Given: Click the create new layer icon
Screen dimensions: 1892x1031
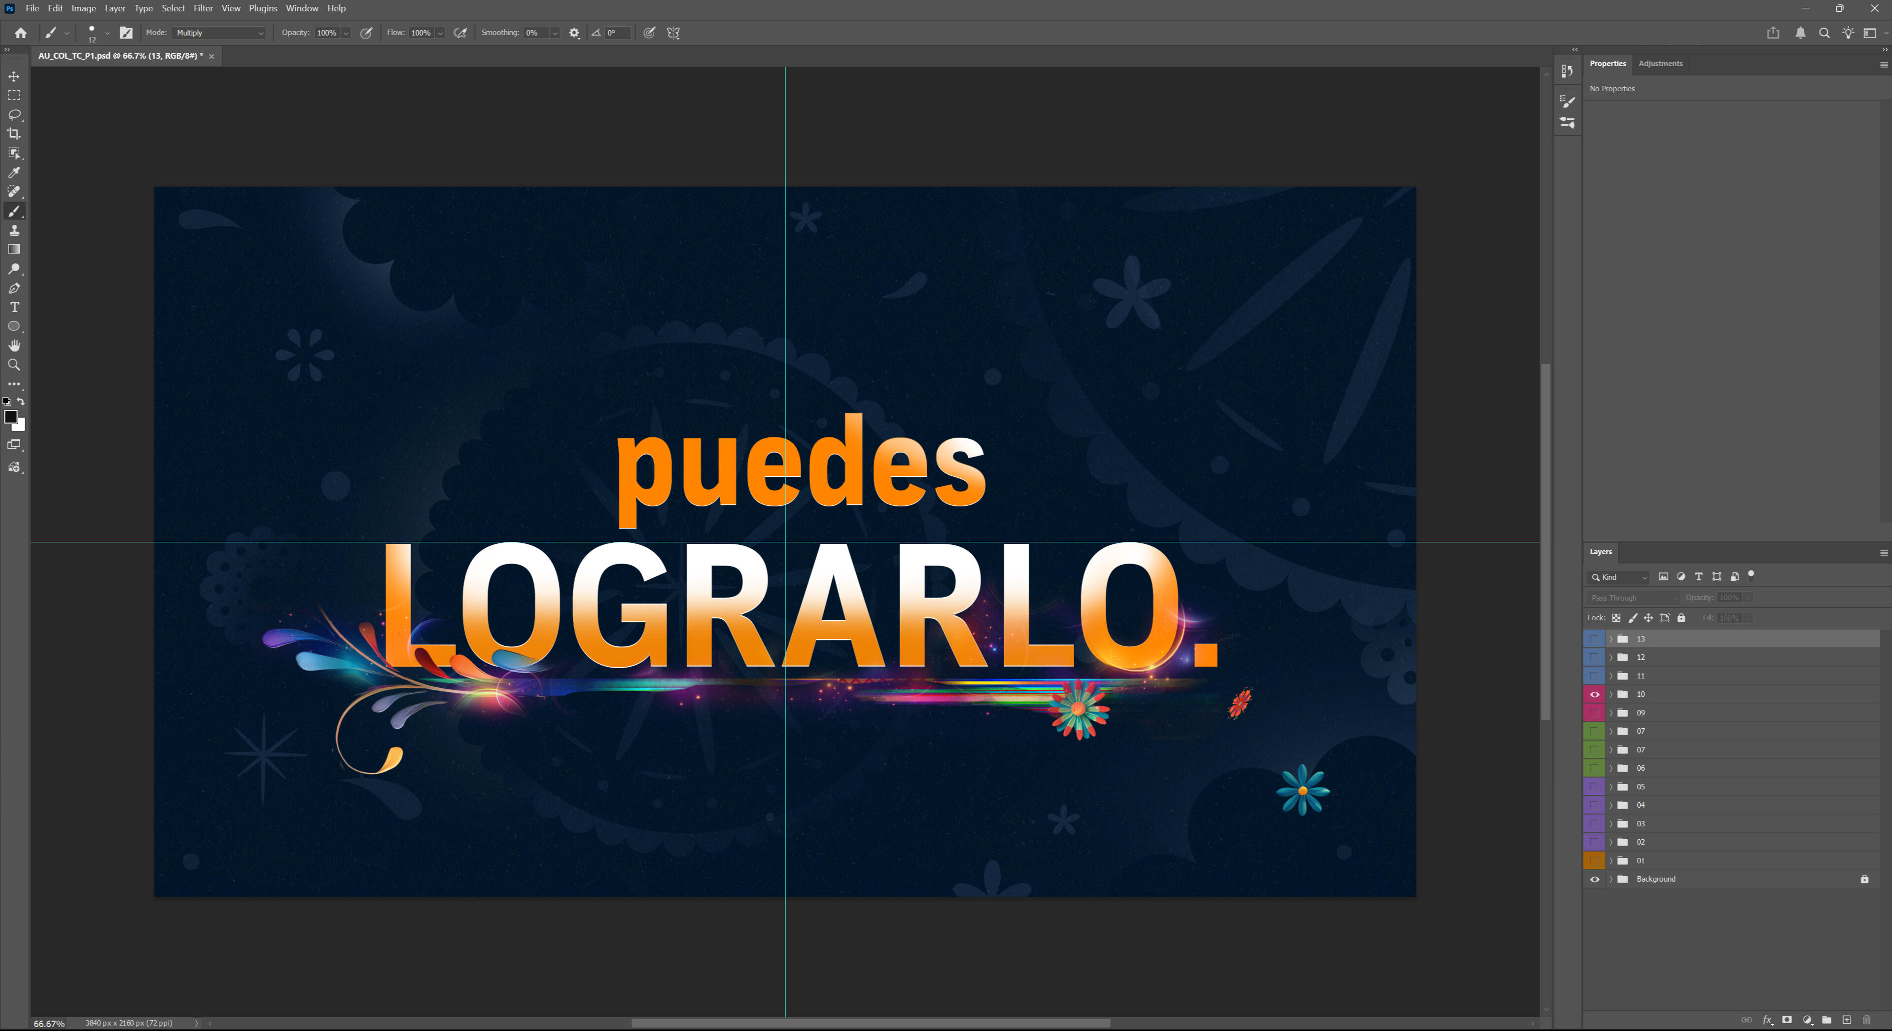Looking at the screenshot, I should click(1847, 1019).
